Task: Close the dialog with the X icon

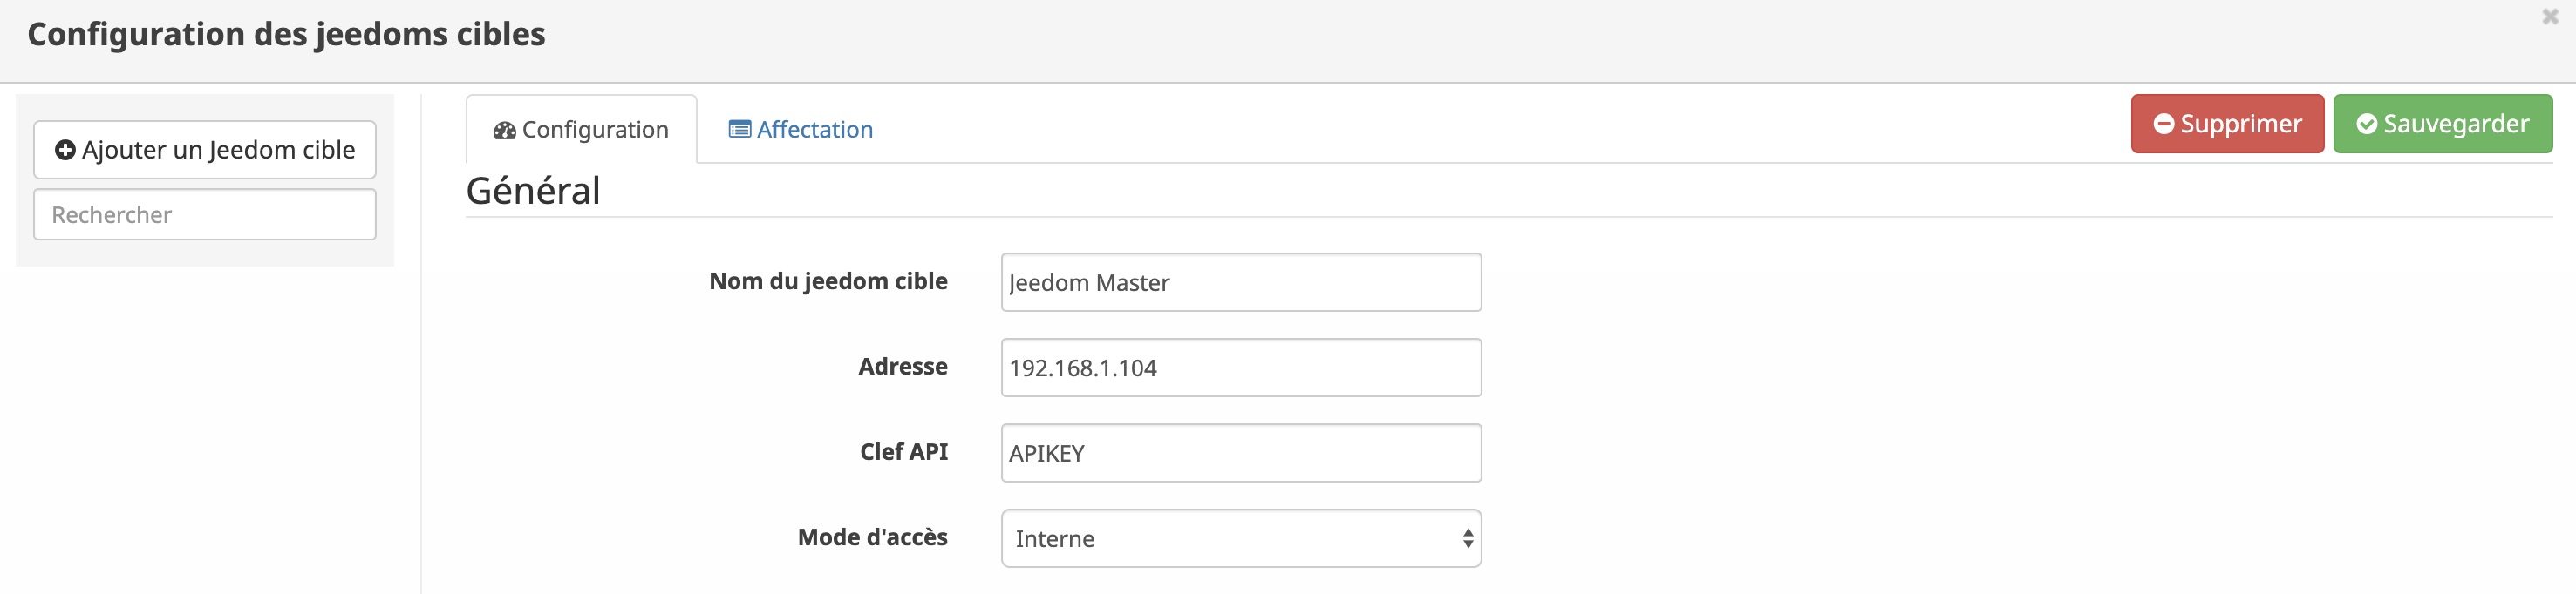Action: [2550, 17]
